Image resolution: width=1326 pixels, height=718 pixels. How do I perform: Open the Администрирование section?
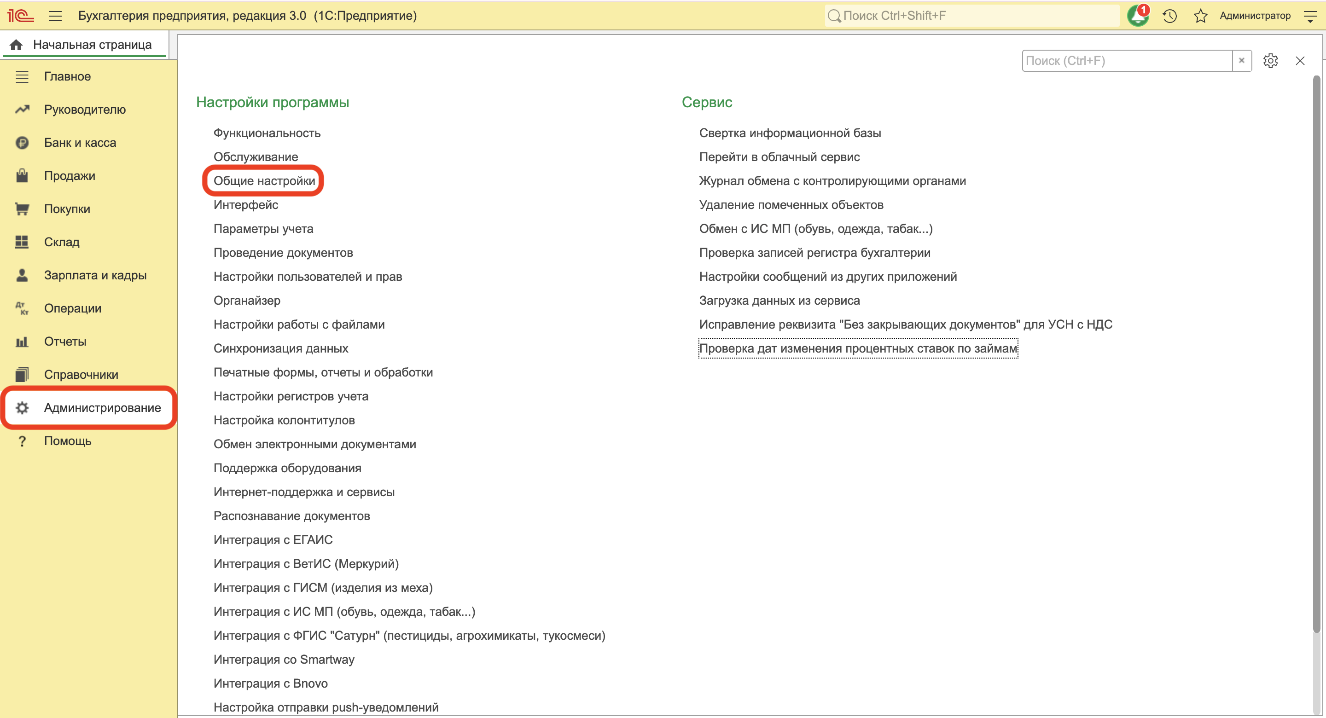point(102,408)
